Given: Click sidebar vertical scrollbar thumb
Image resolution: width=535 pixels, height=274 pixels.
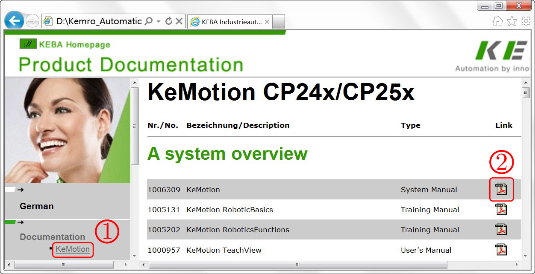Looking at the screenshot, I should pos(135,126).
